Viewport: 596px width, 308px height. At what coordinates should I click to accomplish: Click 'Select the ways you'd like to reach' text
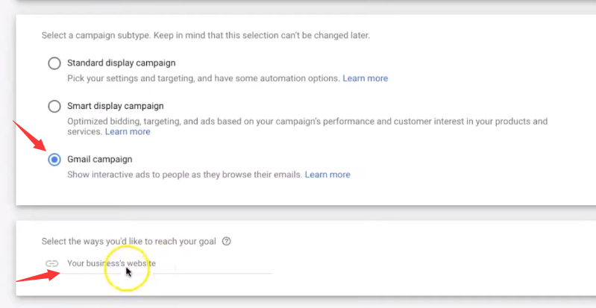pyautogui.click(x=129, y=242)
